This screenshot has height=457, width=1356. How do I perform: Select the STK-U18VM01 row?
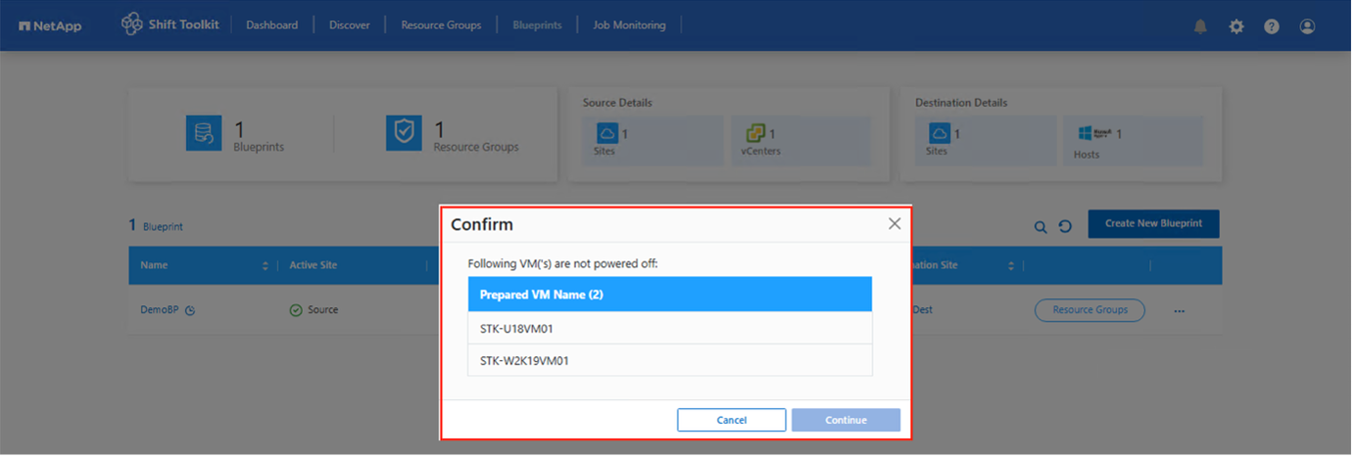pyautogui.click(x=672, y=330)
